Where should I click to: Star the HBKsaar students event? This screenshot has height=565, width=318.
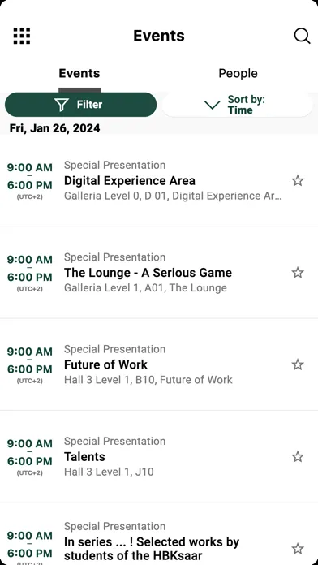(x=298, y=549)
